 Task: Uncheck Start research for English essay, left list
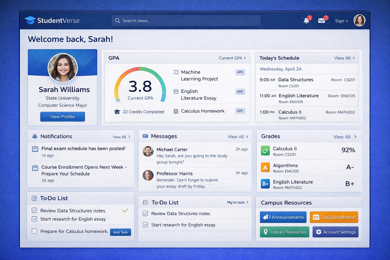coord(35,219)
